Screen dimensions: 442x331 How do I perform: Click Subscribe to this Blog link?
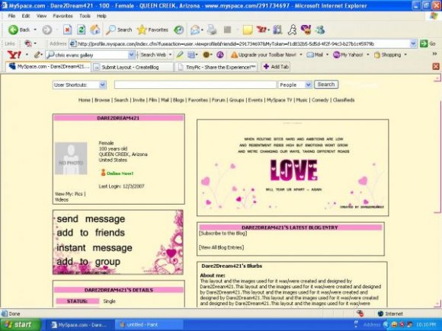click(x=223, y=234)
